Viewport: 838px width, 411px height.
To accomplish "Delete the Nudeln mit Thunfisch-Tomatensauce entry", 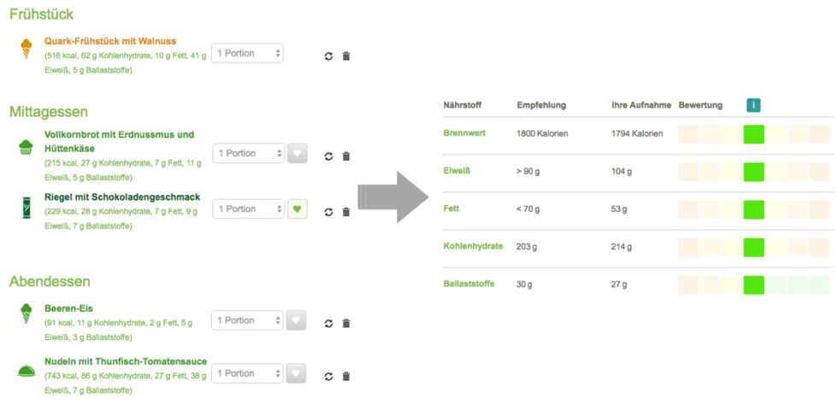I will pyautogui.click(x=345, y=376).
